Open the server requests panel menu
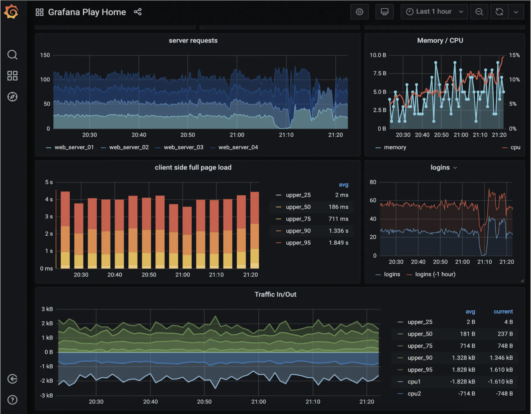The image size is (531, 414). click(x=193, y=40)
